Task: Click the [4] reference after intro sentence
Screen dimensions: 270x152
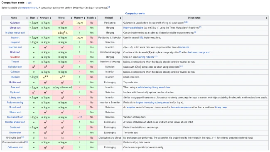Action: click(x=109, y=7)
